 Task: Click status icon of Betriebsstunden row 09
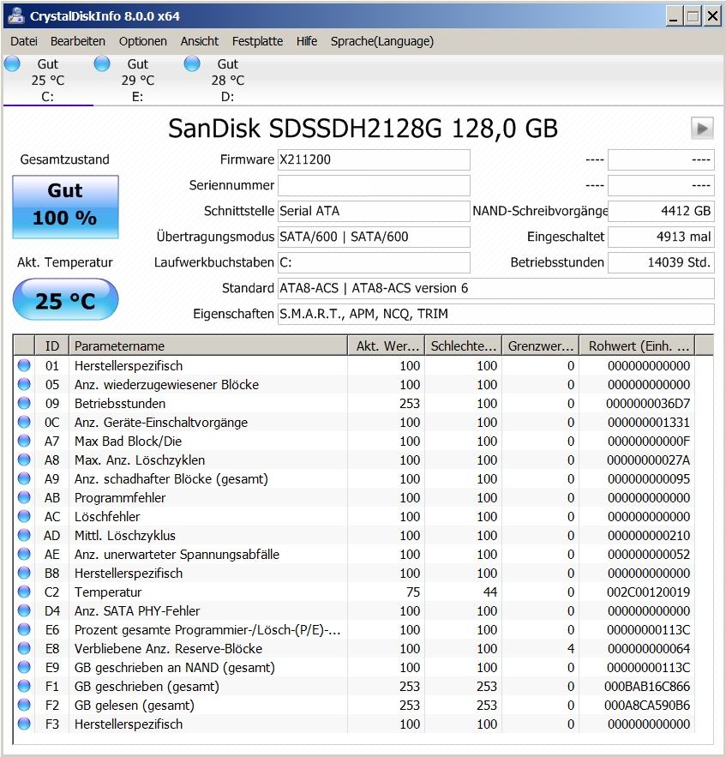coord(24,403)
